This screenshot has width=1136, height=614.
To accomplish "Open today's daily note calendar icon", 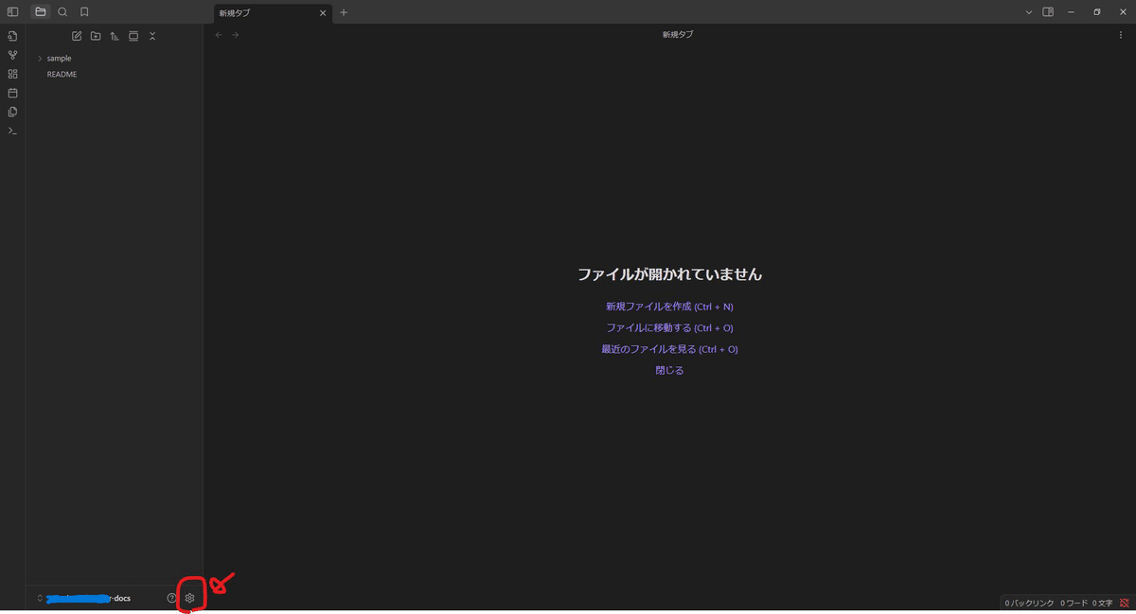I will [12, 93].
